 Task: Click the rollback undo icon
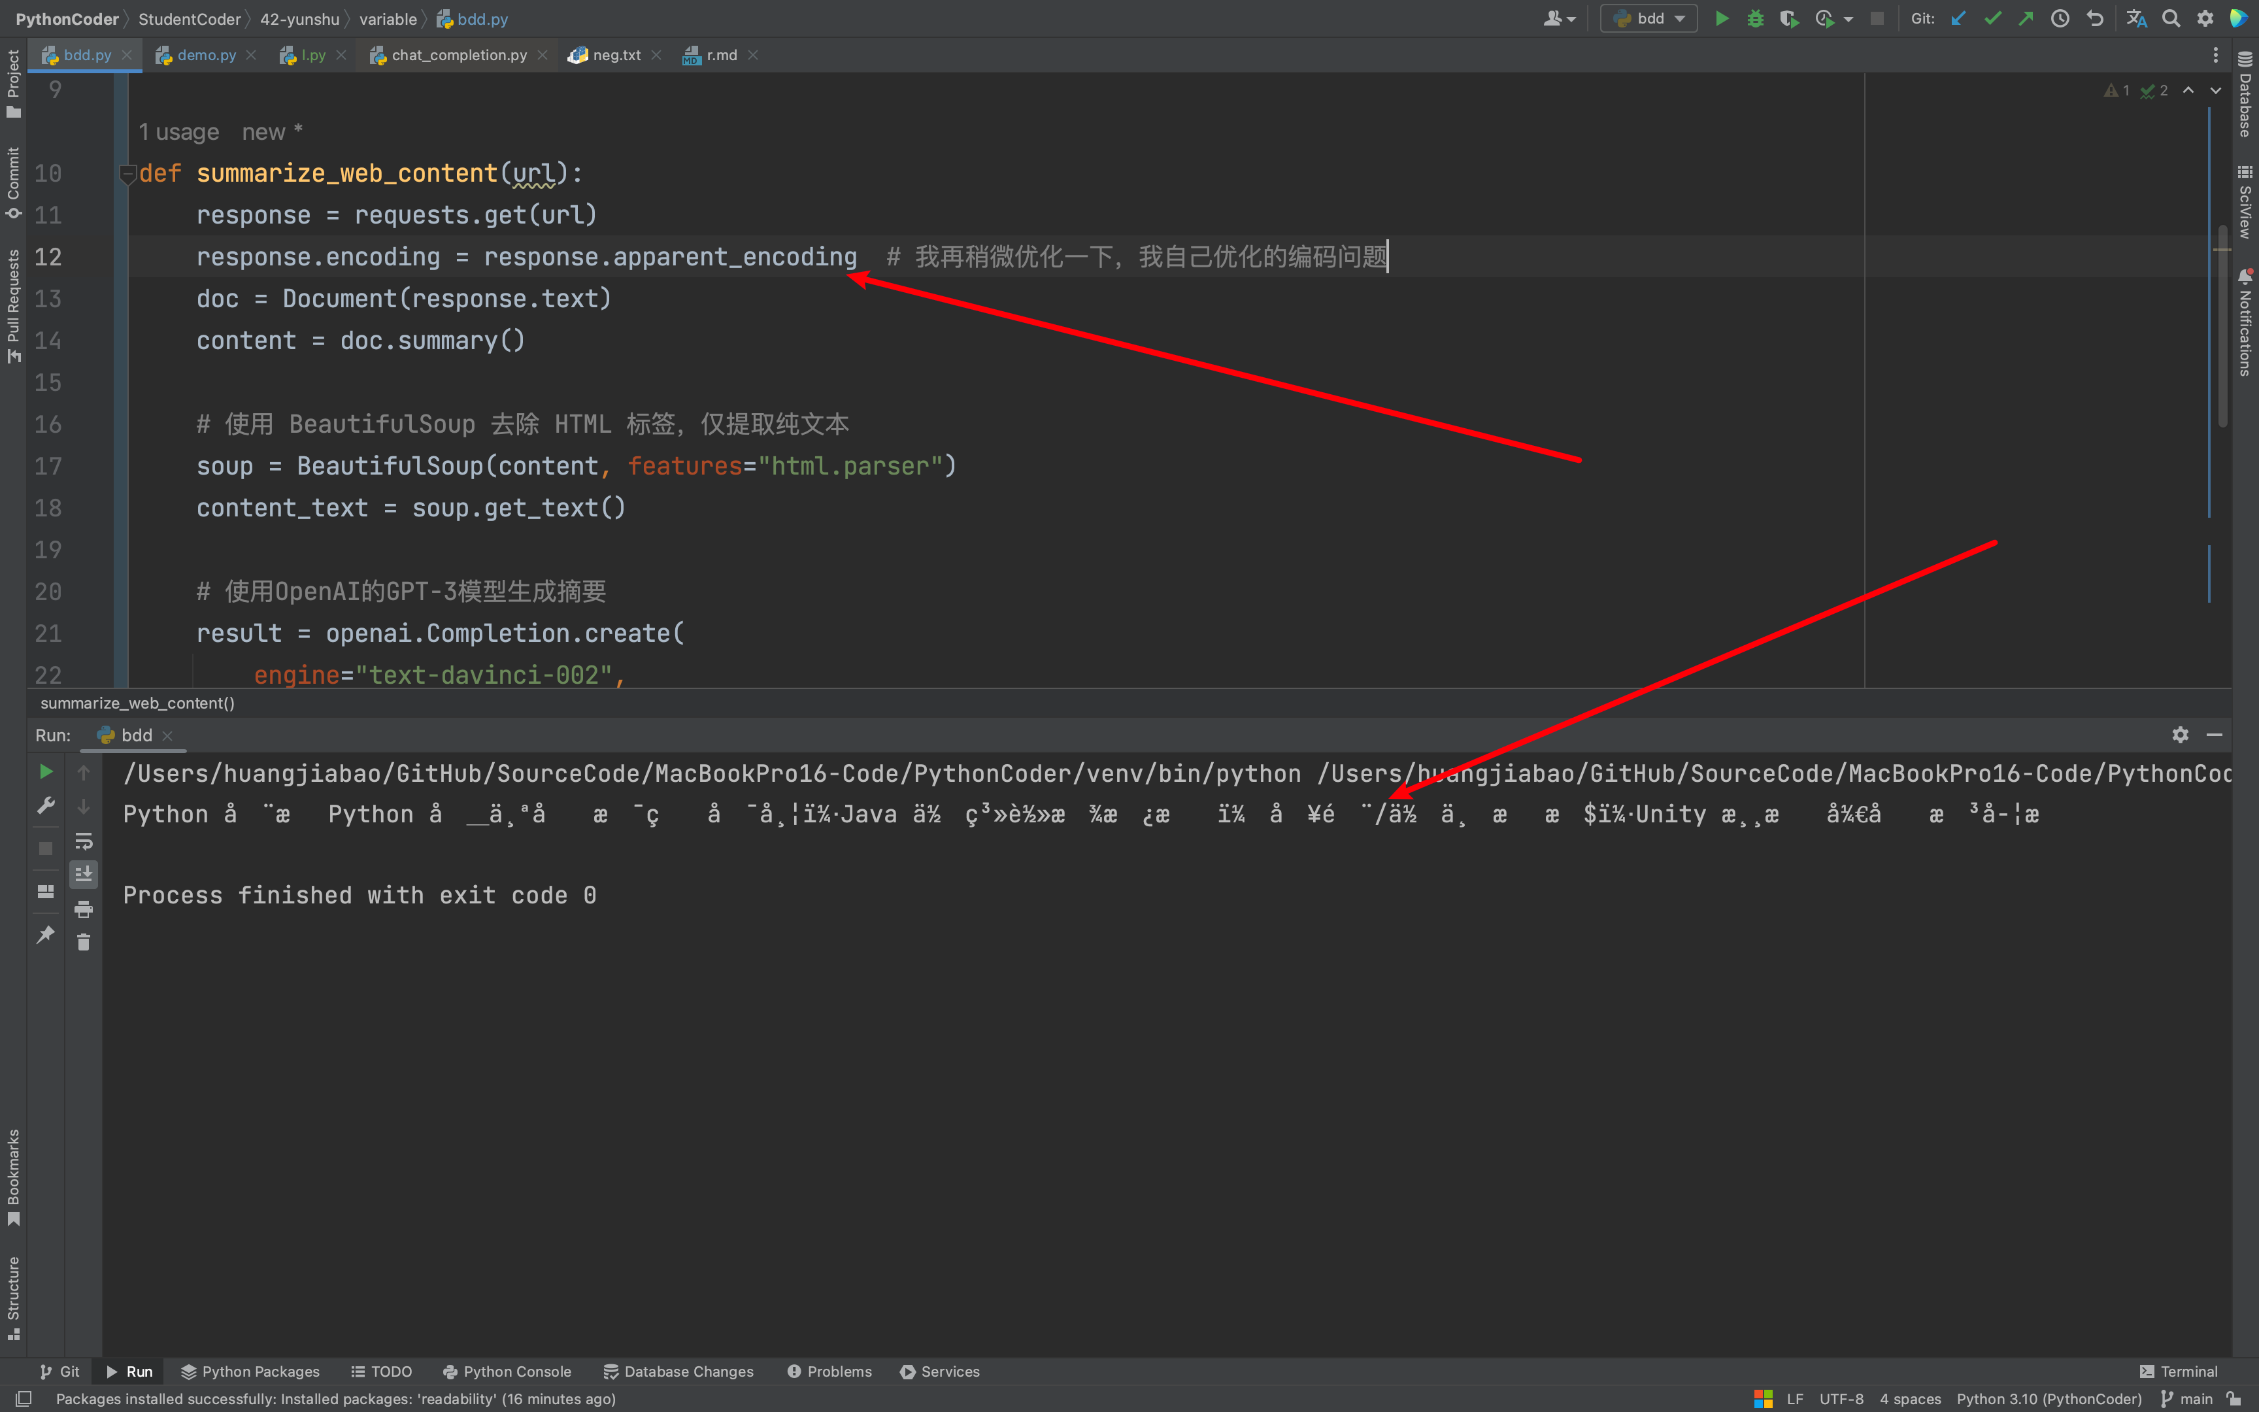pos(2095,19)
